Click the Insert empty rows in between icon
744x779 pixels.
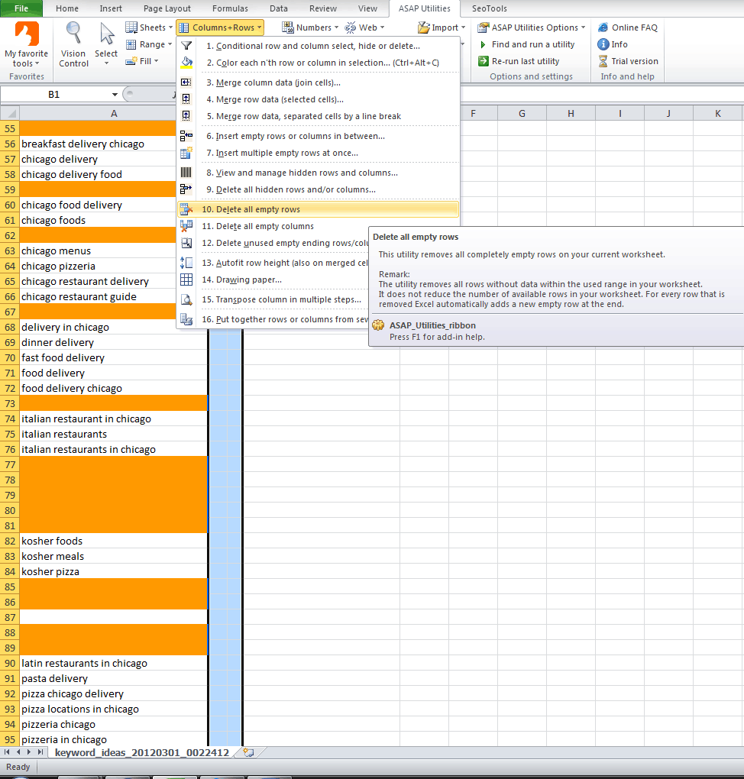pos(186,136)
